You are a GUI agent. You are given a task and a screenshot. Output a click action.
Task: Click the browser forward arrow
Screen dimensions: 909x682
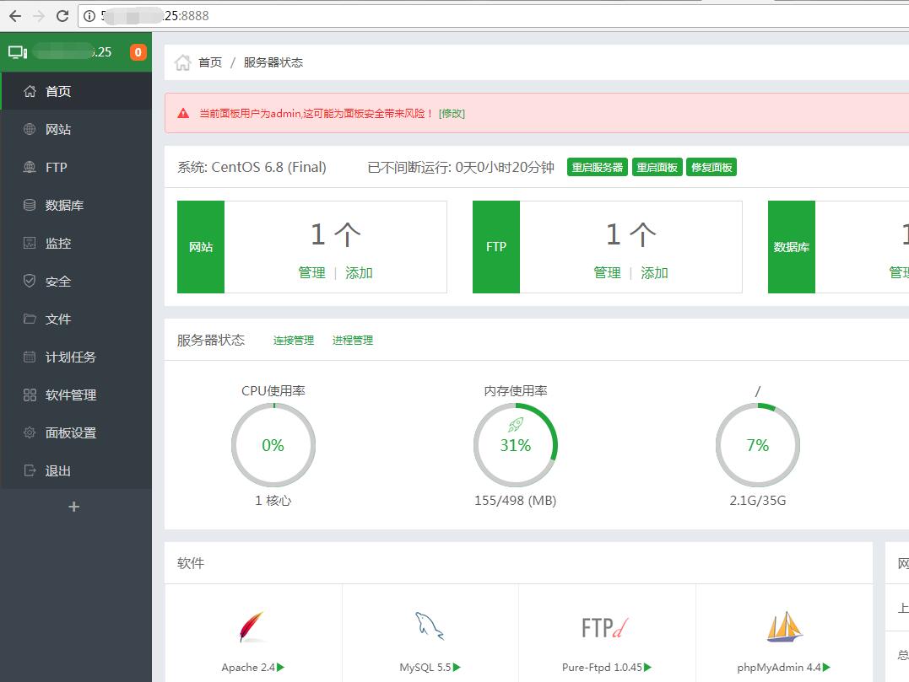39,16
